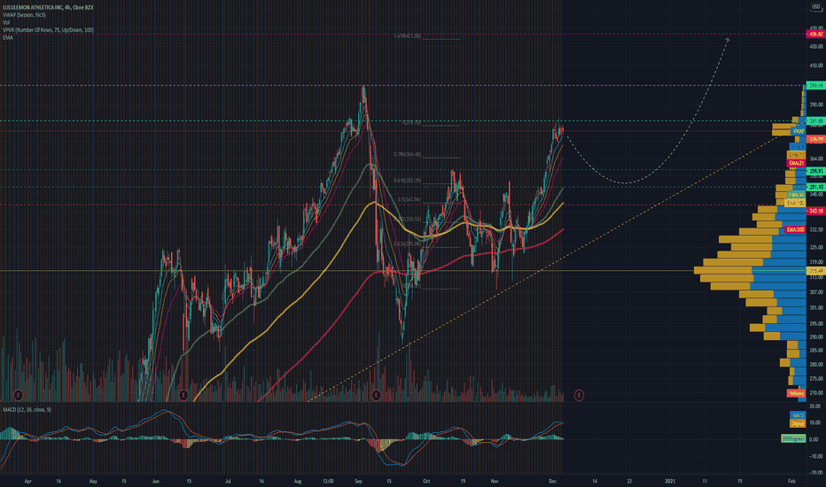Image resolution: width=826 pixels, height=487 pixels.
Task: Click the 295.00 price axis value
Action: [x=817, y=324]
